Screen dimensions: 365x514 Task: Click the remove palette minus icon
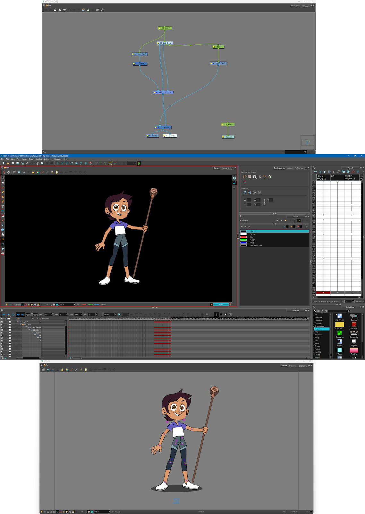tap(281, 220)
